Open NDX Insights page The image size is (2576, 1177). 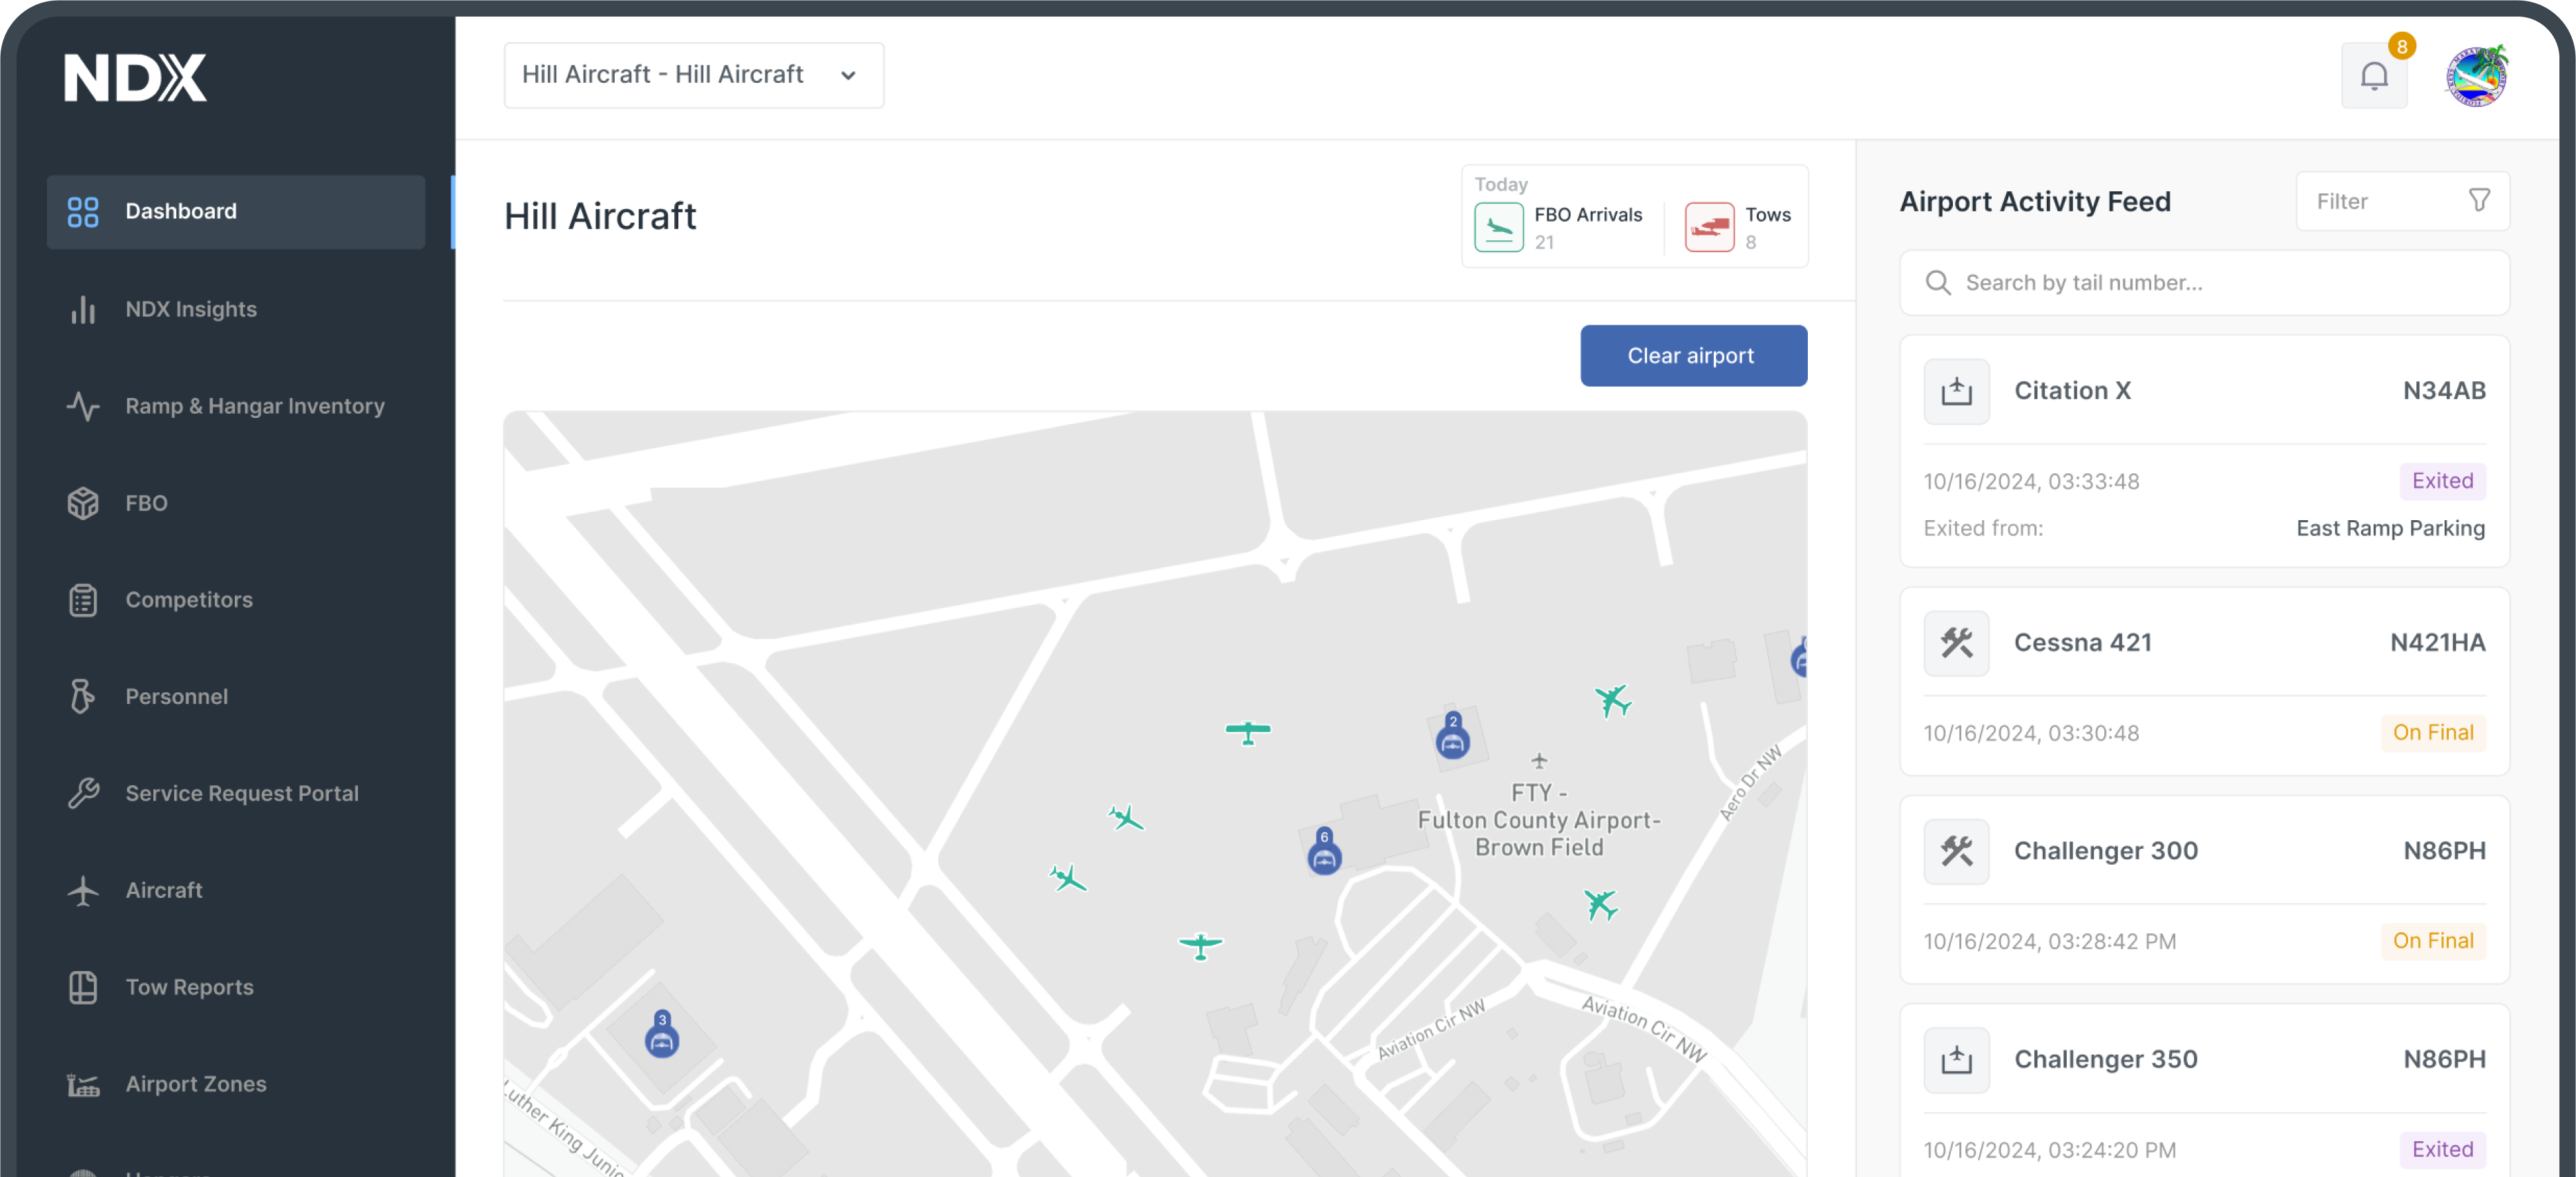(191, 309)
